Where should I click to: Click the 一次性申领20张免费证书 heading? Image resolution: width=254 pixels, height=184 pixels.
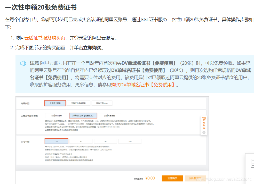point(41,7)
